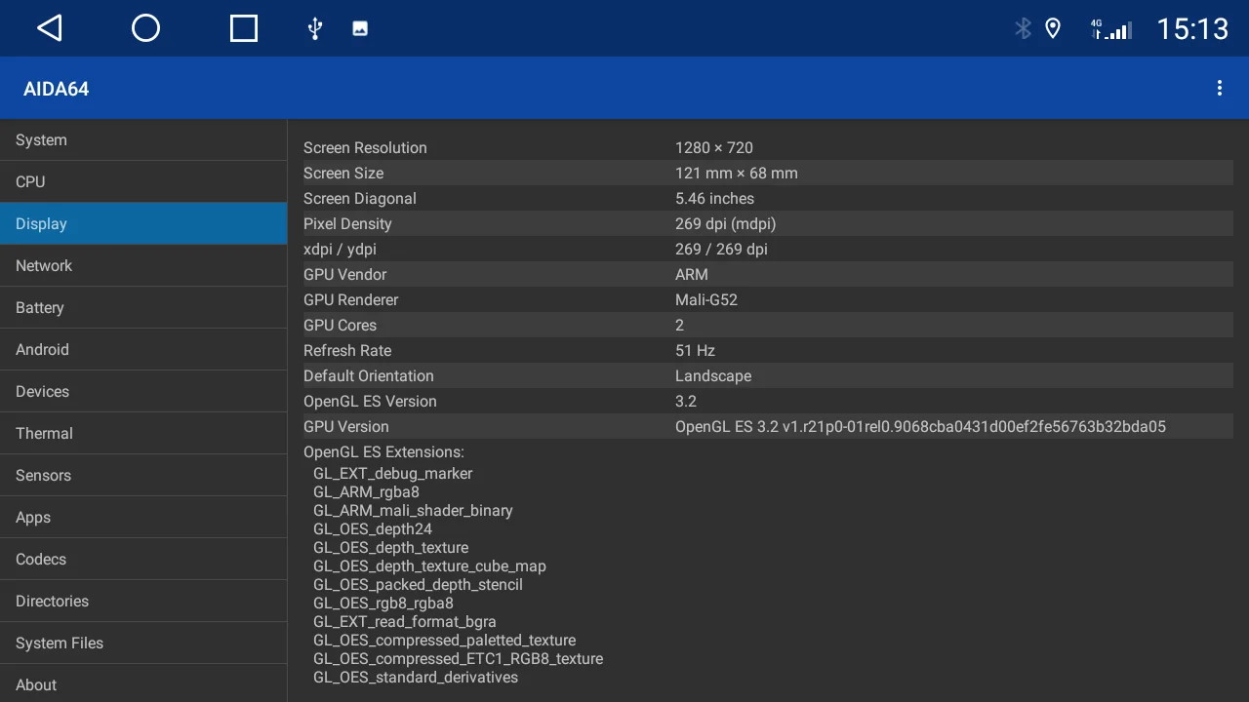Open the About page
This screenshot has height=702, width=1249.
[143, 684]
